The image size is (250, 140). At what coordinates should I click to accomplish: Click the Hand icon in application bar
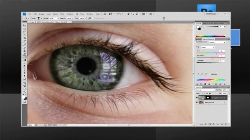click(129, 14)
